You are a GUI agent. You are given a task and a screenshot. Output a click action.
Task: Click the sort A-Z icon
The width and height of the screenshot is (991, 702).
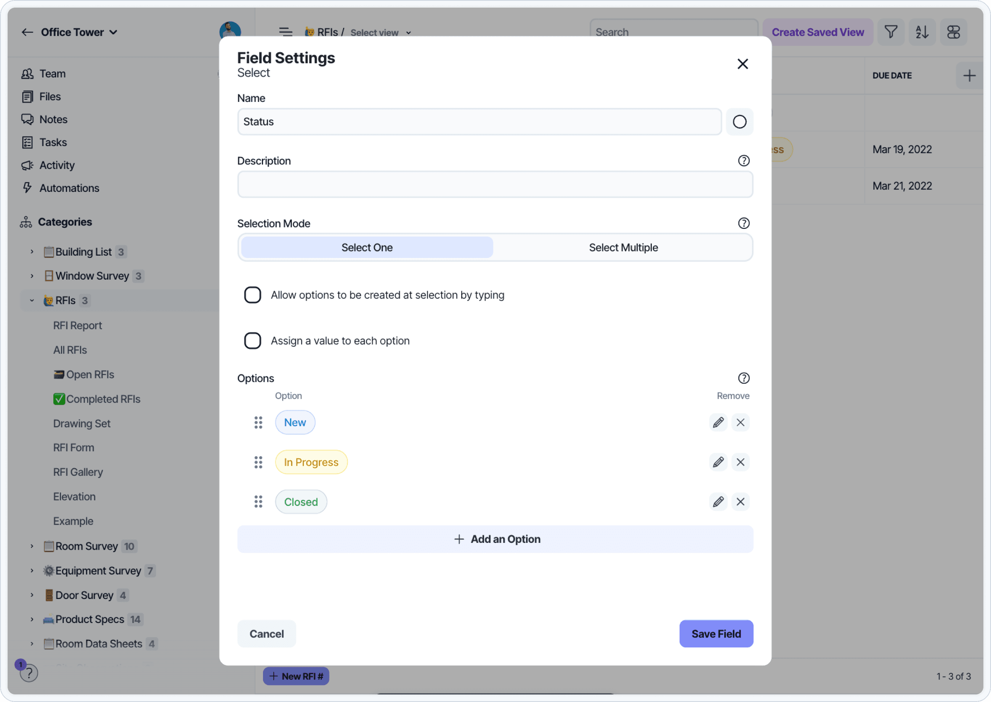tap(922, 32)
